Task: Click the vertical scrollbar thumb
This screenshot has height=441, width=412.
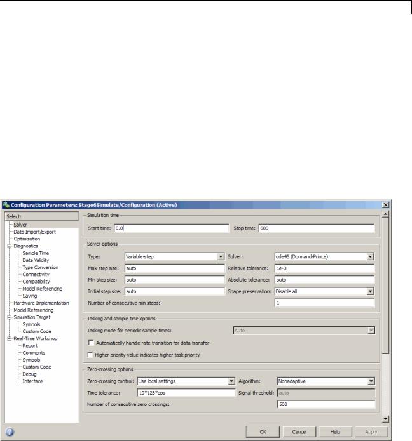Action: pos(385,286)
